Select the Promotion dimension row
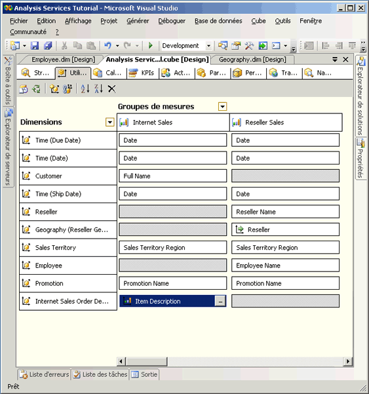 click(68, 283)
